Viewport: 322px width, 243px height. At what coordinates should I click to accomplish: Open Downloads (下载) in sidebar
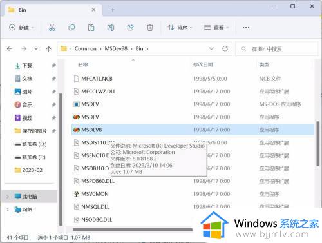tap(27, 66)
